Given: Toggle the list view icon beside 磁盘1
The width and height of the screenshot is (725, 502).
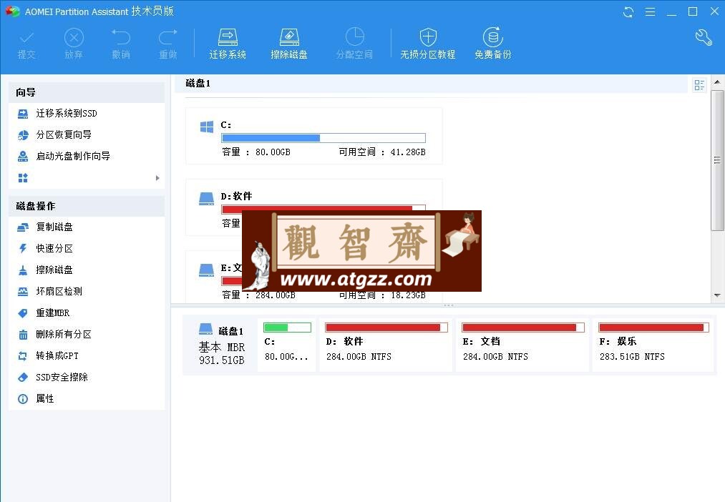Looking at the screenshot, I should pyautogui.click(x=699, y=84).
